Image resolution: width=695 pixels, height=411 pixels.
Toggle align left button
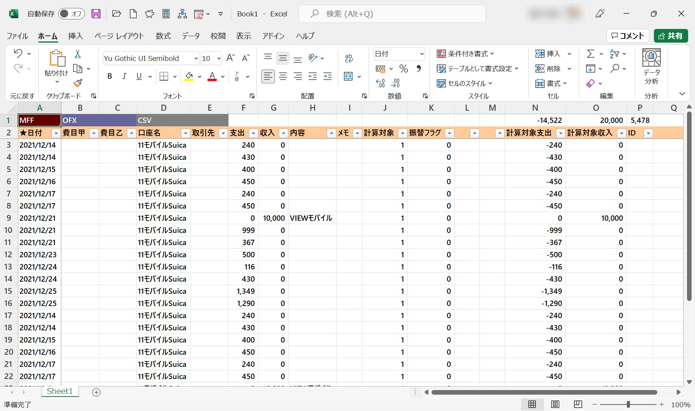click(268, 76)
